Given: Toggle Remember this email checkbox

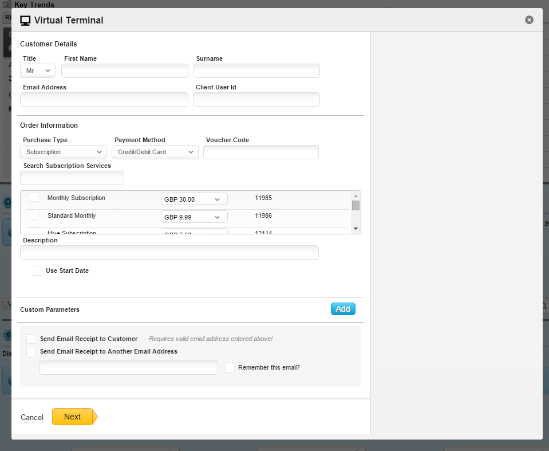Looking at the screenshot, I should click(x=230, y=367).
